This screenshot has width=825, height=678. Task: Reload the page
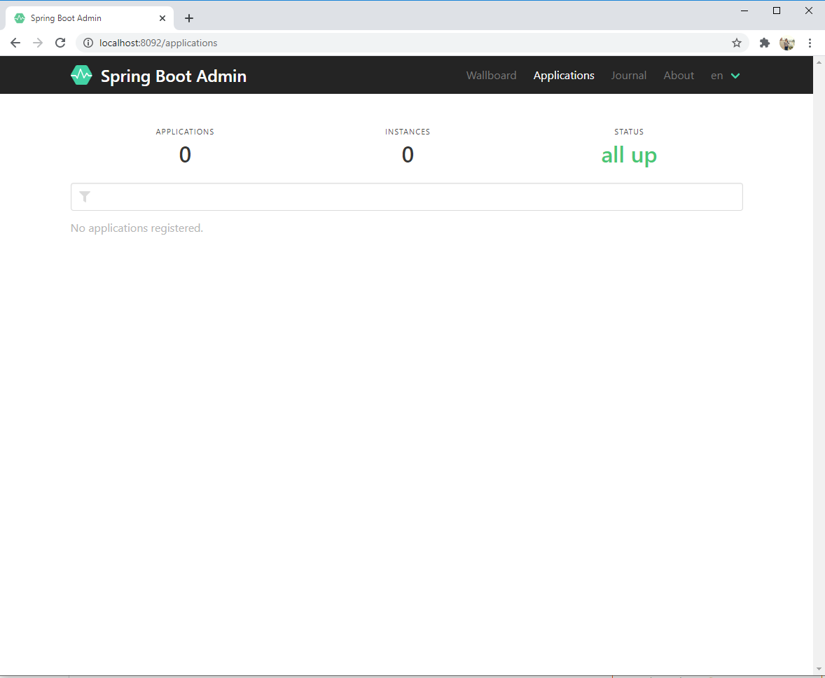pyautogui.click(x=60, y=43)
